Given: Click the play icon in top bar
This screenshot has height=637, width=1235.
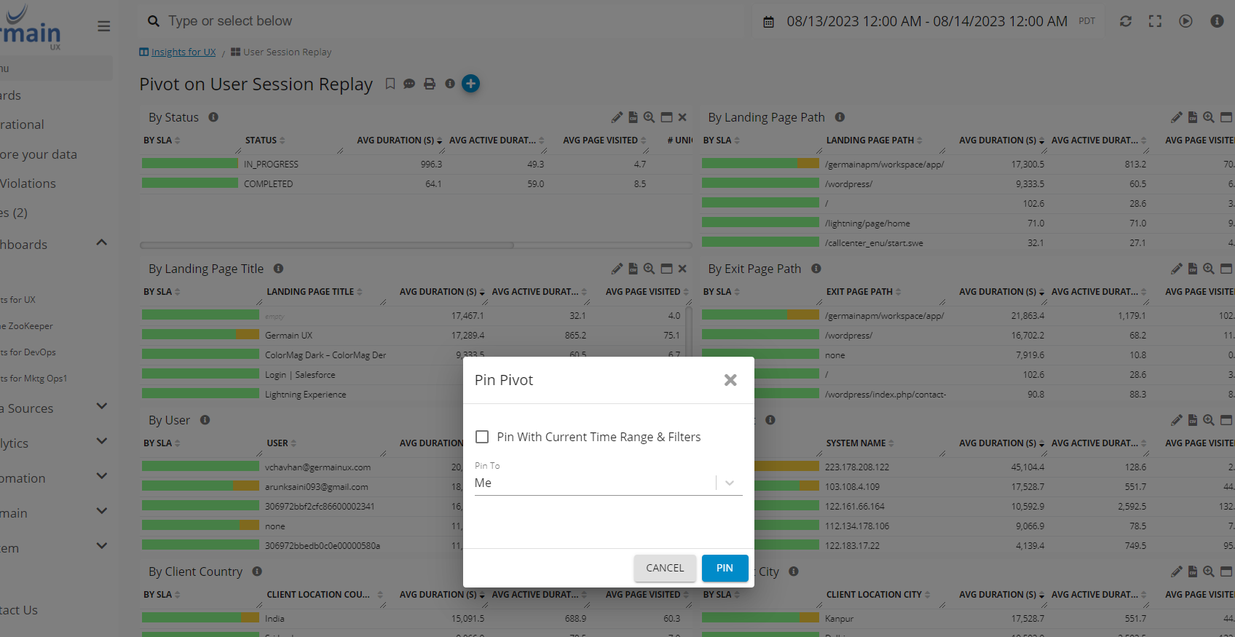Looking at the screenshot, I should click(x=1185, y=21).
